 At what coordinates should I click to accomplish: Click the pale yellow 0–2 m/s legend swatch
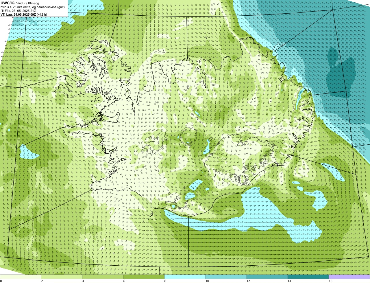21,277
